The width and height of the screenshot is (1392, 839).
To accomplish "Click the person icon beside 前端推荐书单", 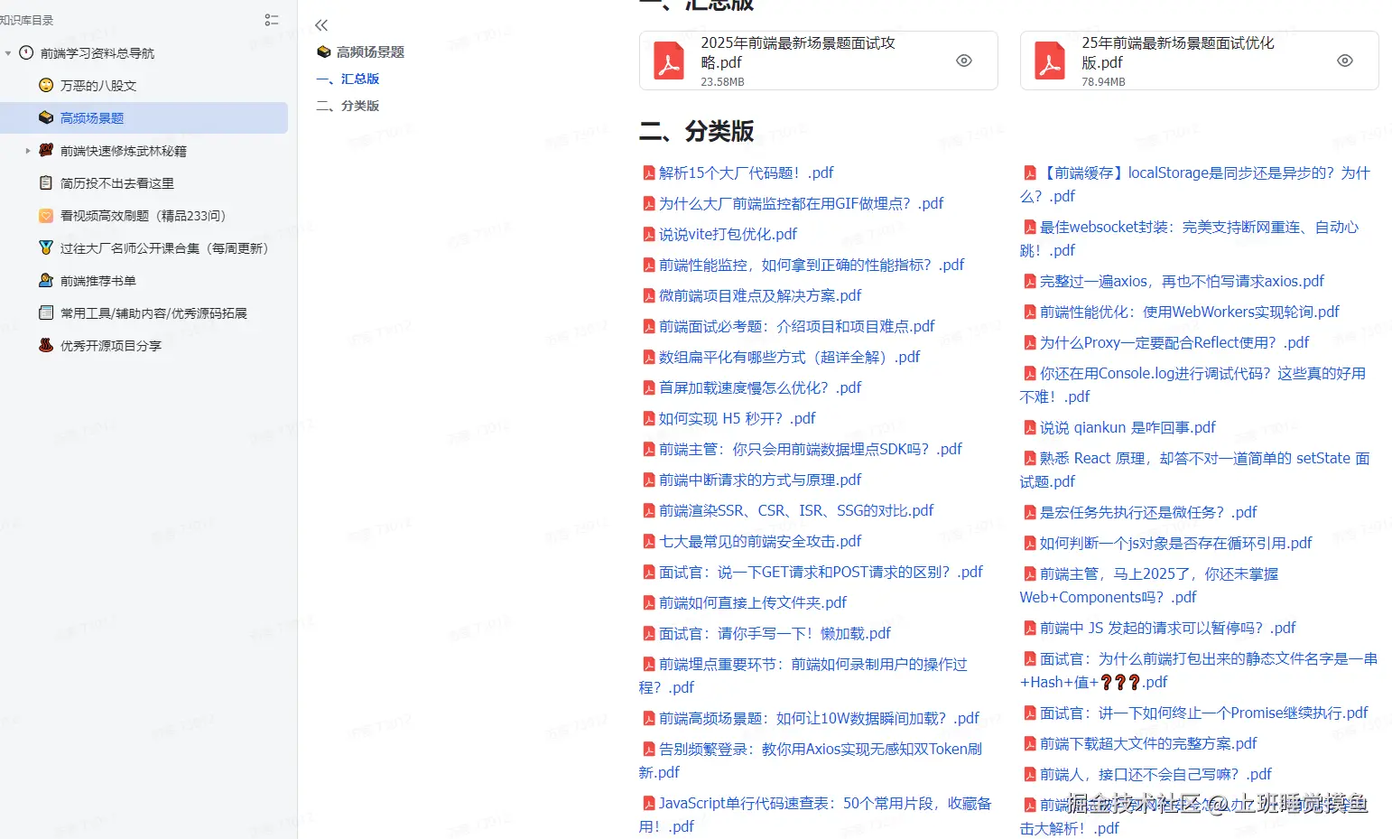I will coord(46,280).
